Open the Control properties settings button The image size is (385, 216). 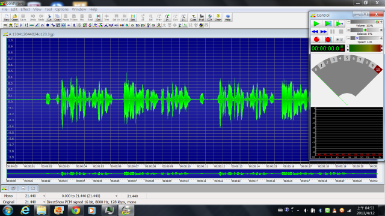tap(339, 40)
